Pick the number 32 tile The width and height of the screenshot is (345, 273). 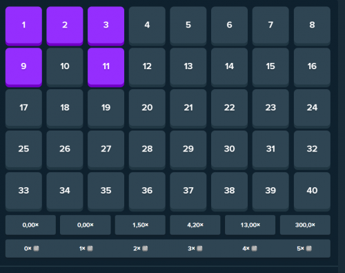point(312,150)
